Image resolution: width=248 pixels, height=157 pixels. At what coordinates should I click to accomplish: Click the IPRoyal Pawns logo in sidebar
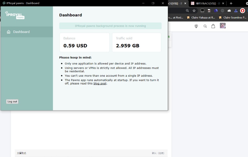pyautogui.click(x=15, y=15)
